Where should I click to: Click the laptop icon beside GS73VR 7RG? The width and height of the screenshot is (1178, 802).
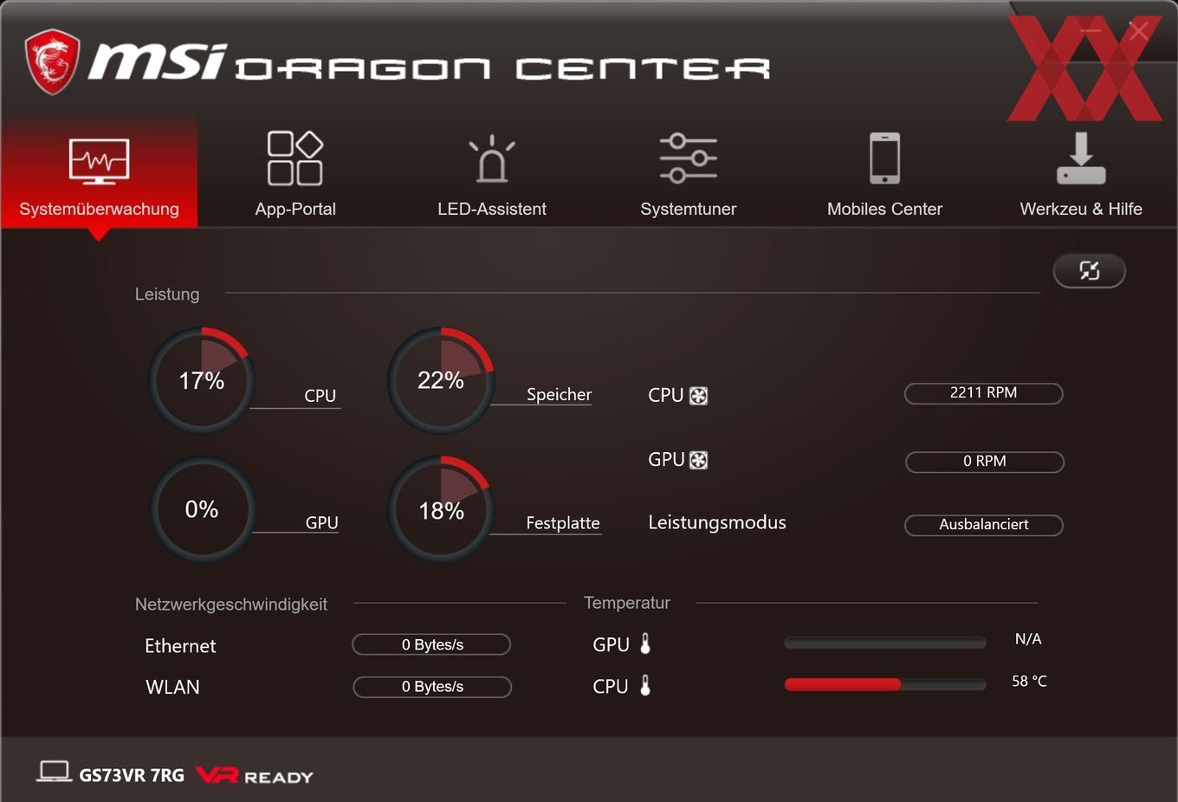54,772
